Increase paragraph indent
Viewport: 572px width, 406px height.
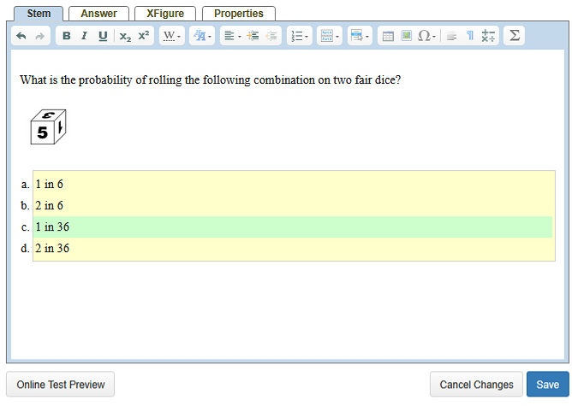click(x=253, y=36)
